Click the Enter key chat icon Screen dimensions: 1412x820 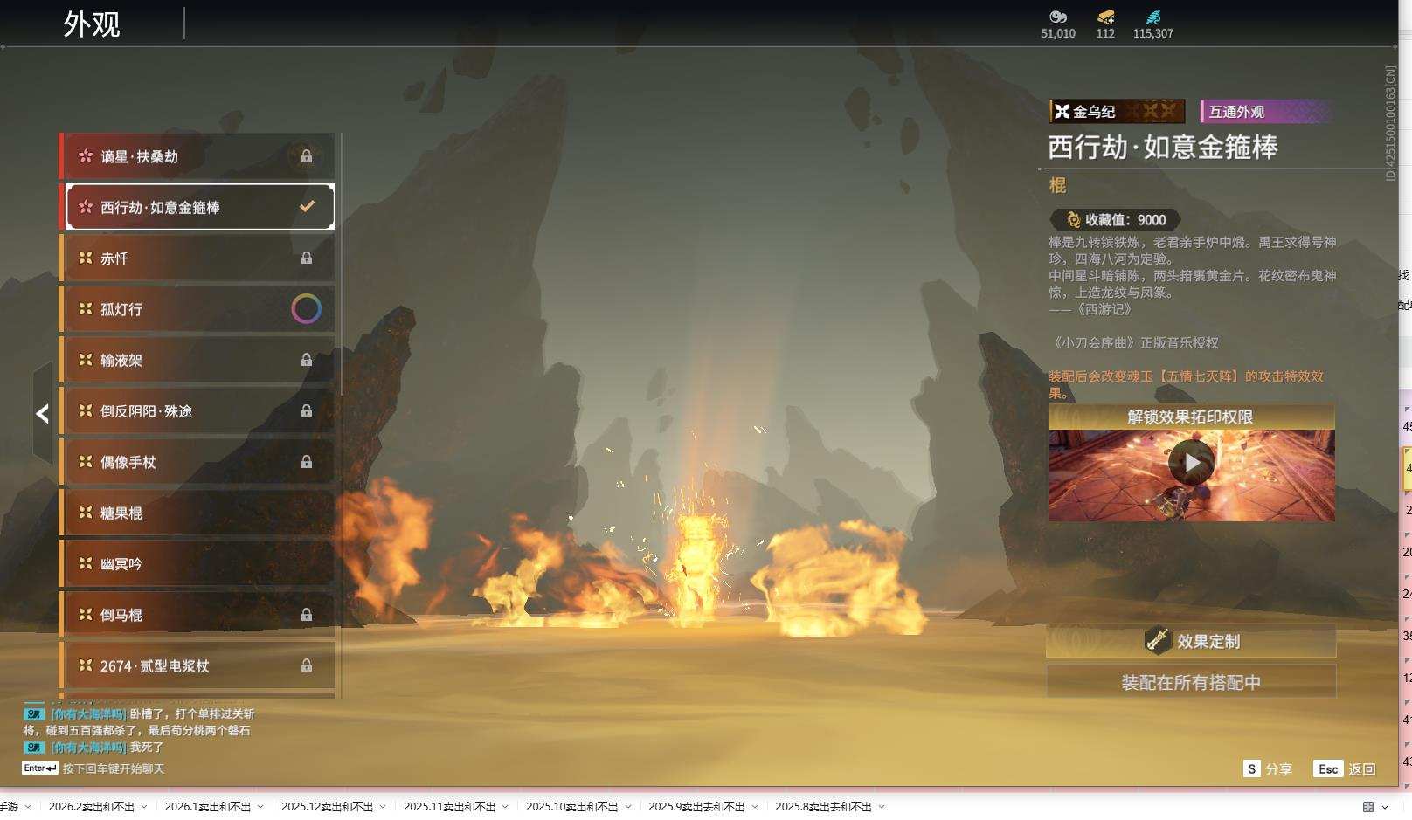(40, 768)
